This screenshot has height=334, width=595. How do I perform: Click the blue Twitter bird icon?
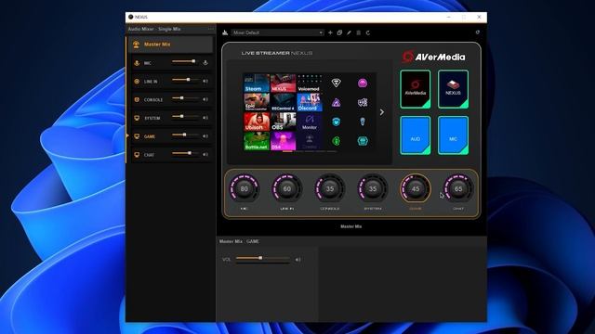(336, 122)
